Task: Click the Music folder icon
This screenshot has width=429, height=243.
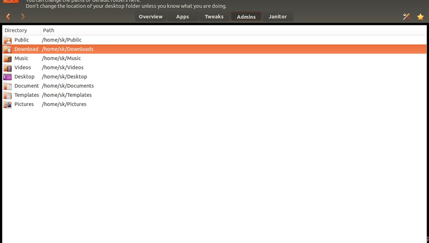Action: click(8, 59)
